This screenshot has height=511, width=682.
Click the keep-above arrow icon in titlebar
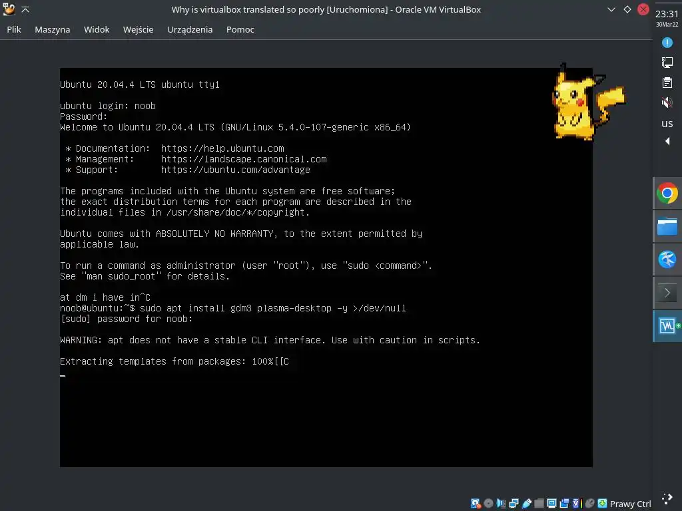tap(25, 9)
